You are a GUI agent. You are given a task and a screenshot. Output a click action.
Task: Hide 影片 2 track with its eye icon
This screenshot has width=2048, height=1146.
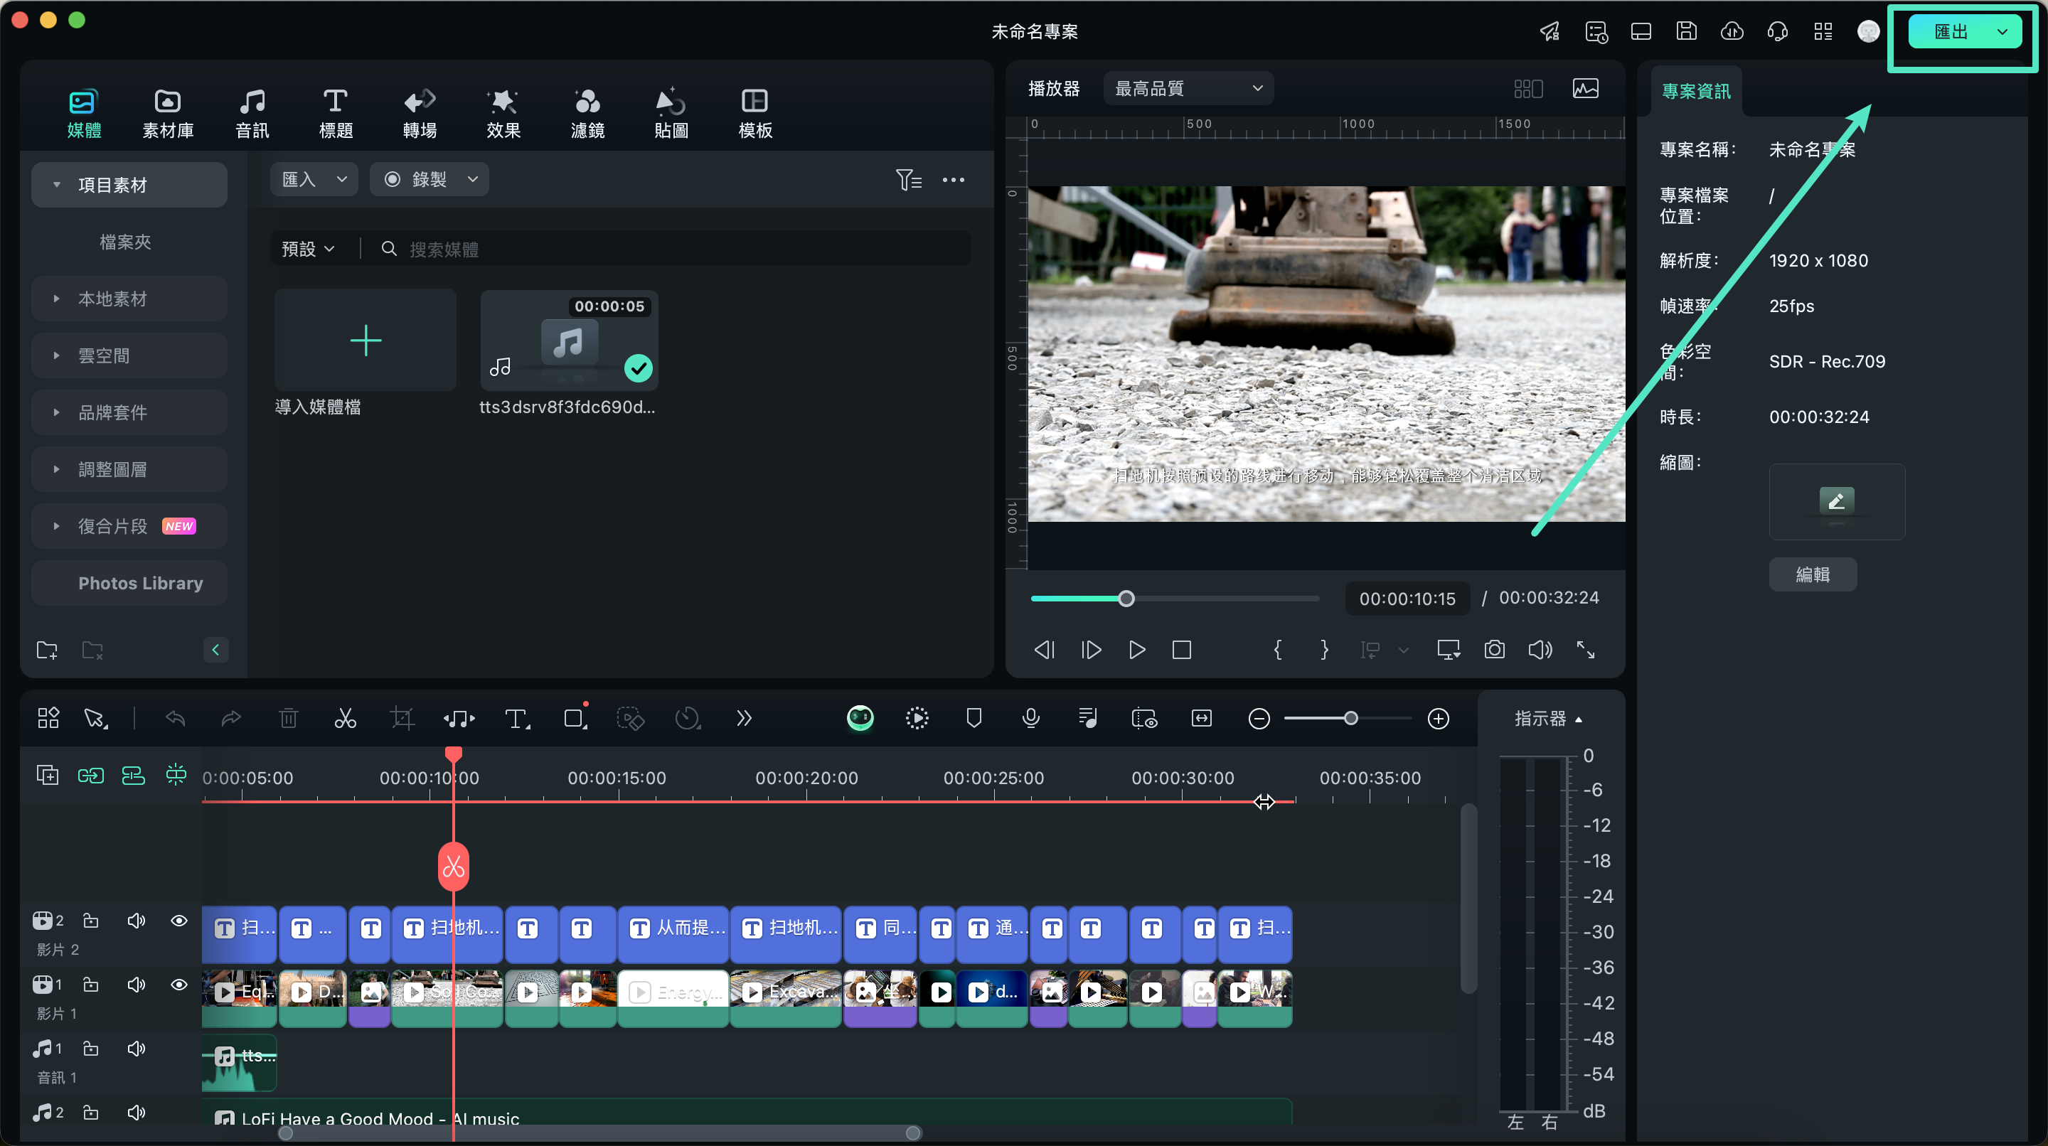(179, 921)
